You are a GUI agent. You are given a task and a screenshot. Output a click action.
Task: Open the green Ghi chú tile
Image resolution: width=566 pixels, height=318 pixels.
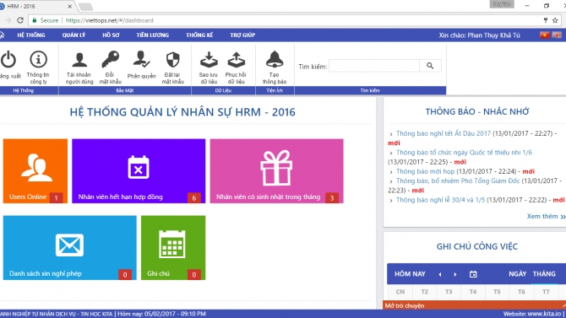[x=173, y=248]
